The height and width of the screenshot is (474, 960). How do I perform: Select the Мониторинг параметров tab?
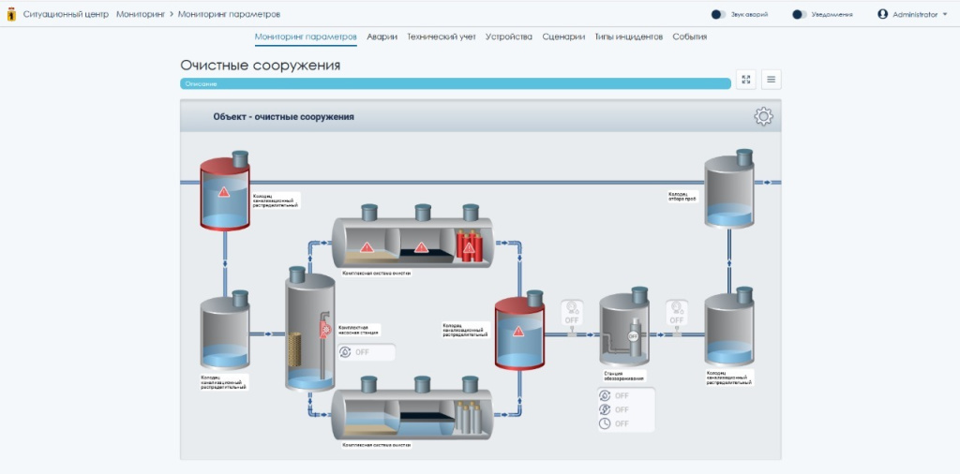[306, 37]
